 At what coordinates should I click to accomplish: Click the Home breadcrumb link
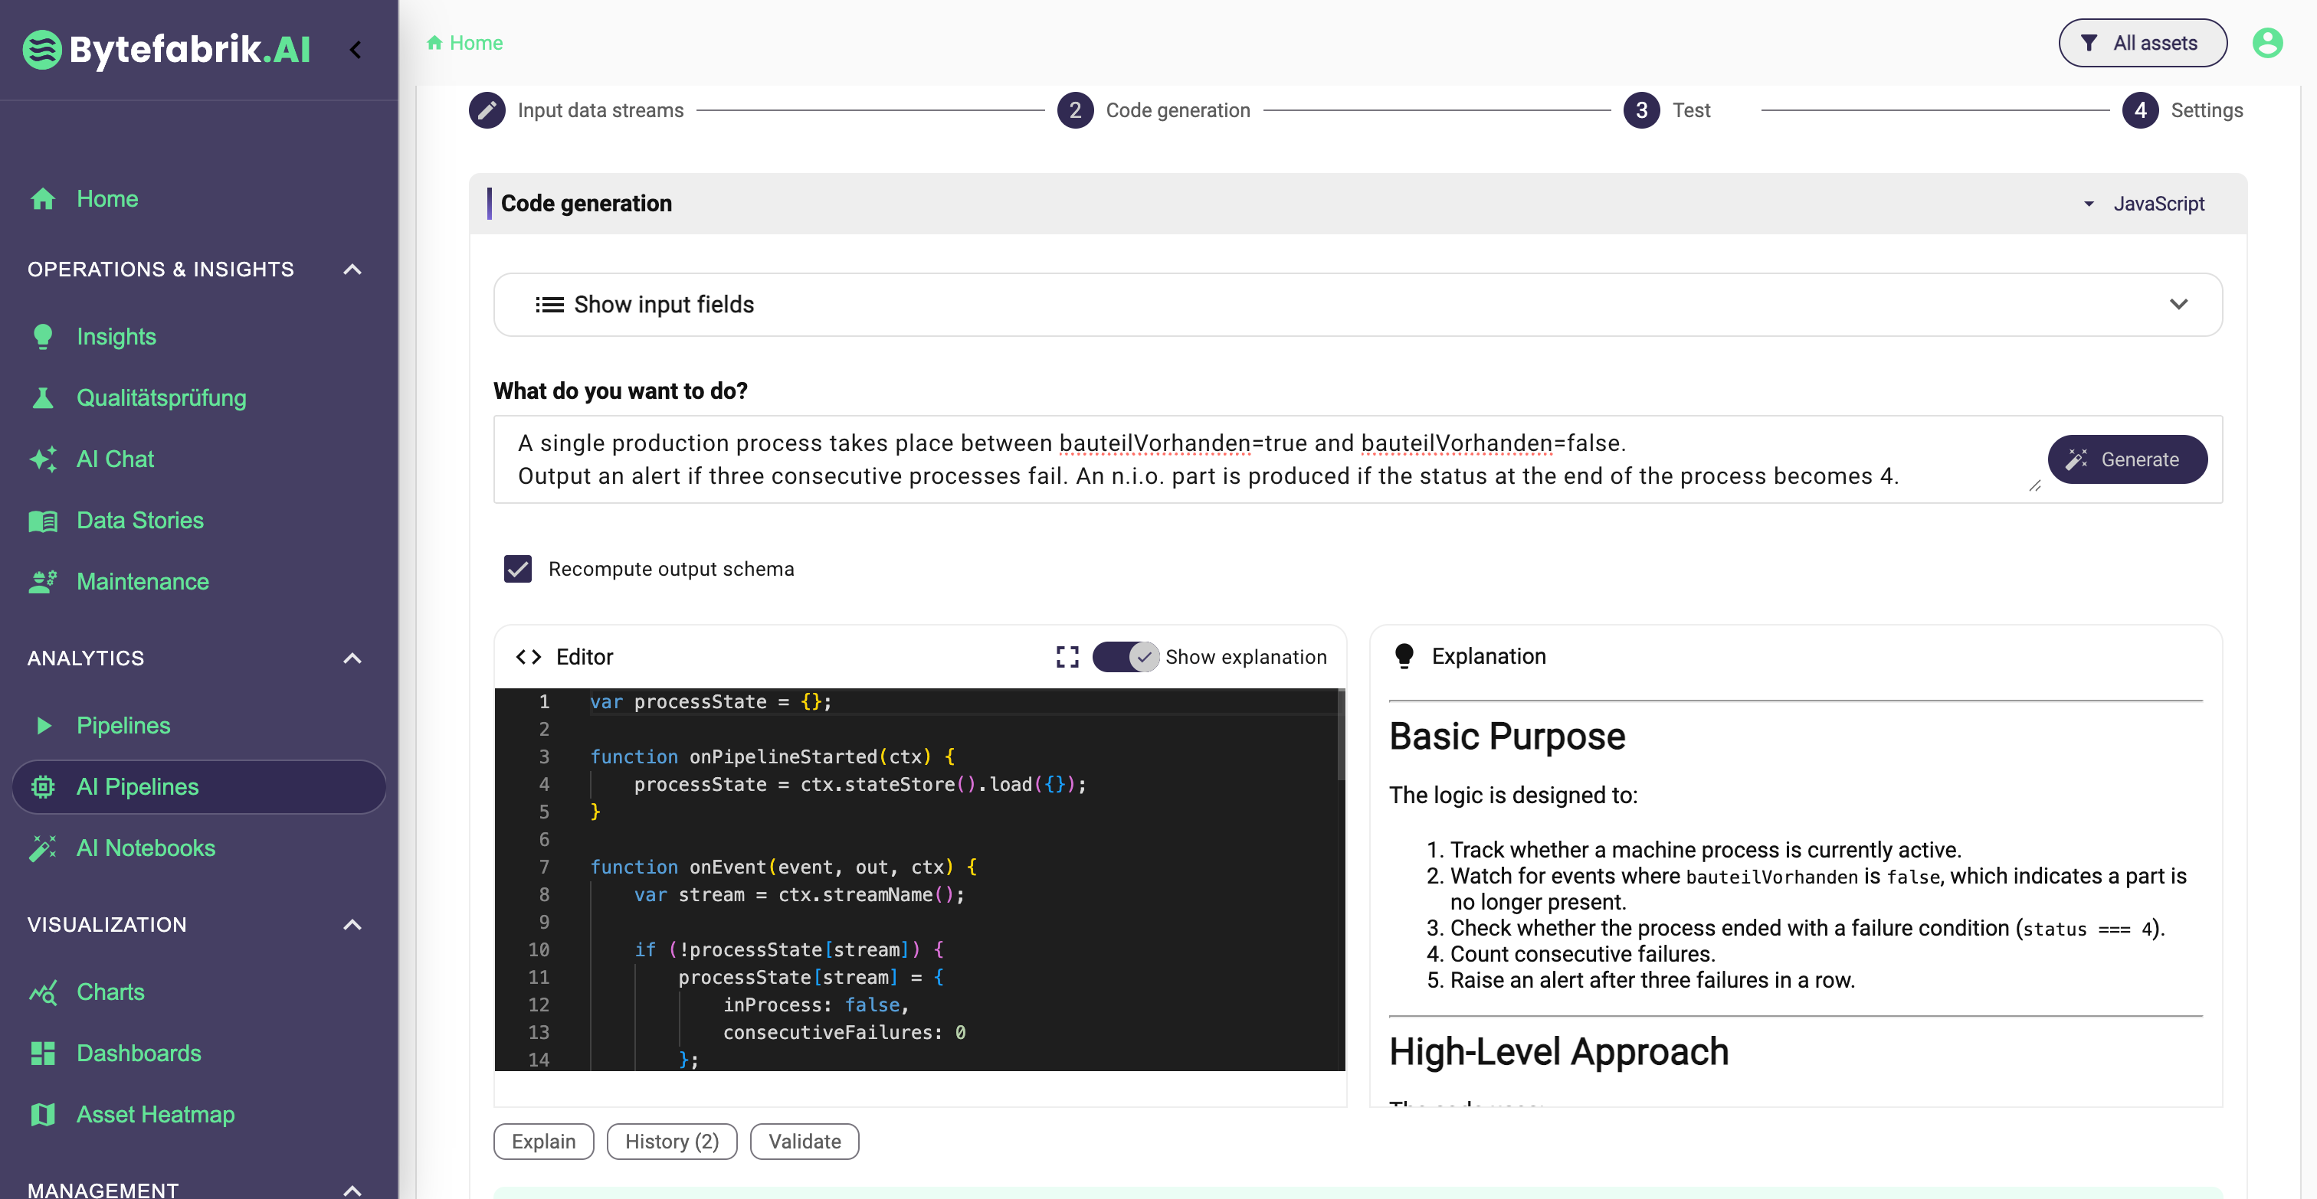[476, 42]
